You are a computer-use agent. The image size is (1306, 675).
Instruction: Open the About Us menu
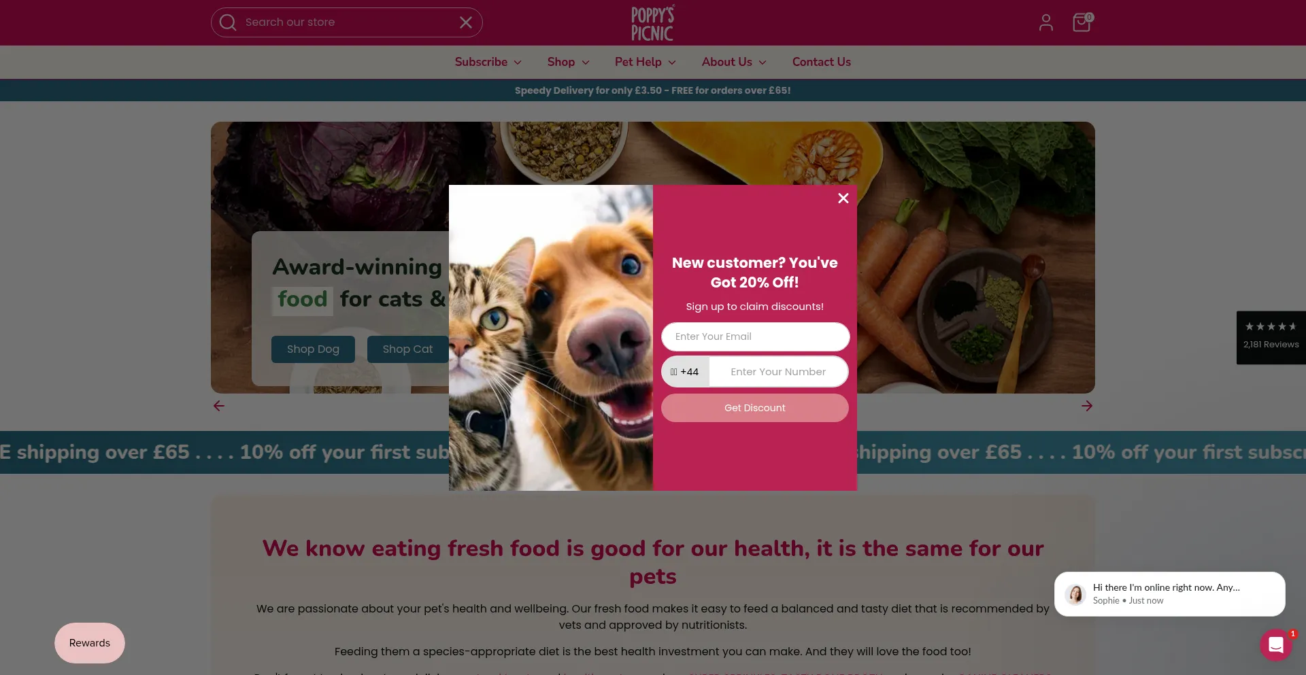tap(734, 62)
